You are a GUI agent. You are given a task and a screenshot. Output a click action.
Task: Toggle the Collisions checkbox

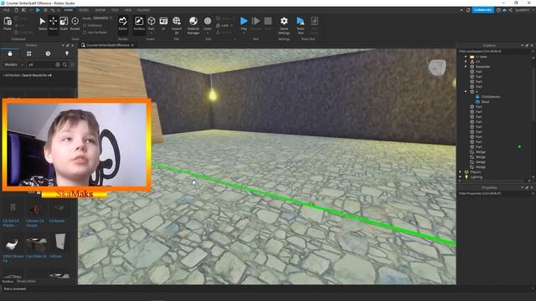[85, 26]
